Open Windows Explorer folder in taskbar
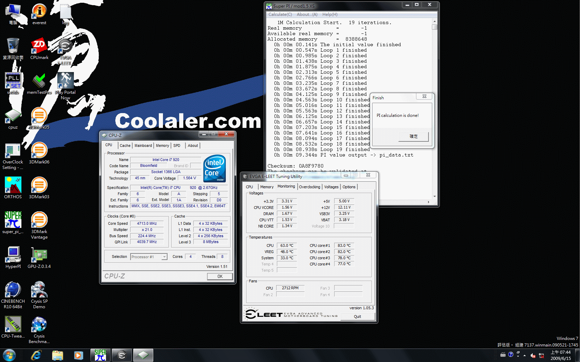 pos(57,355)
